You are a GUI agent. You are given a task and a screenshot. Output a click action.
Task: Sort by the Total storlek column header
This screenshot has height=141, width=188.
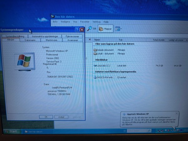(x=159, y=40)
